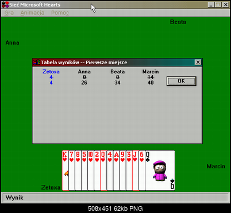Select the Queen of Spades card

point(160,171)
